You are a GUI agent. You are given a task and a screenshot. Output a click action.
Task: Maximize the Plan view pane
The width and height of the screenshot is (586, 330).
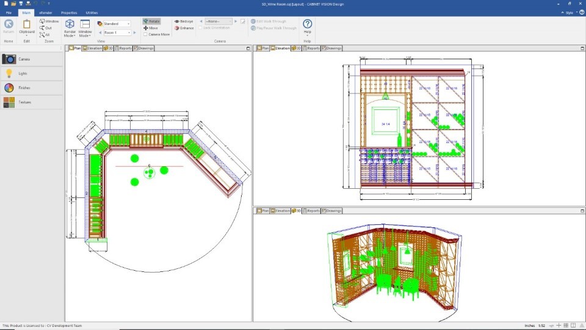tap(248, 48)
